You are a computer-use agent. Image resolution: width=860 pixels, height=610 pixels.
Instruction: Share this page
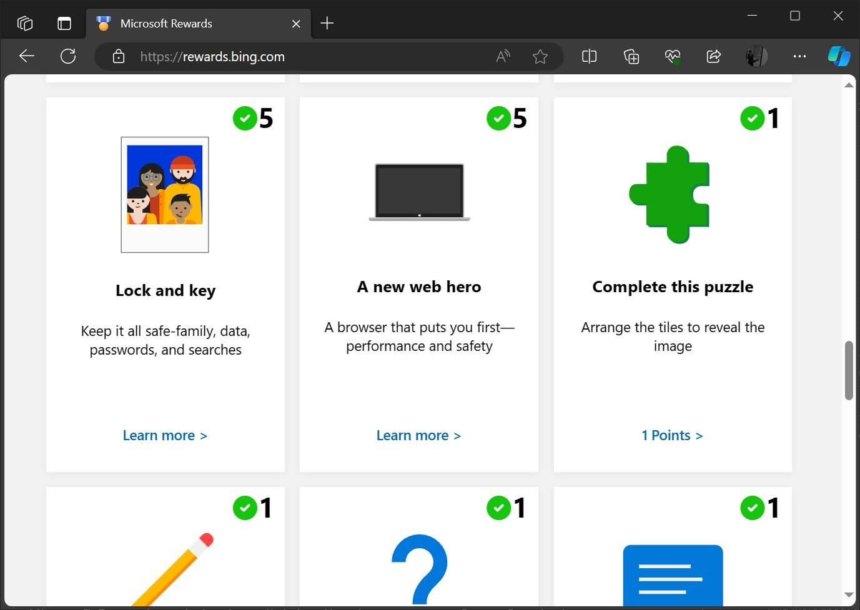[714, 56]
